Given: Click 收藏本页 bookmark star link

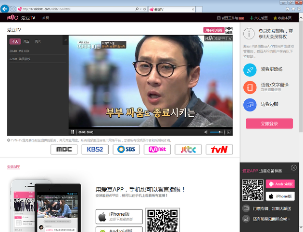Looking at the screenshot, I should tap(282, 18).
